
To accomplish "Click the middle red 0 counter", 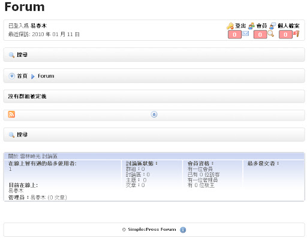I will point(260,35).
